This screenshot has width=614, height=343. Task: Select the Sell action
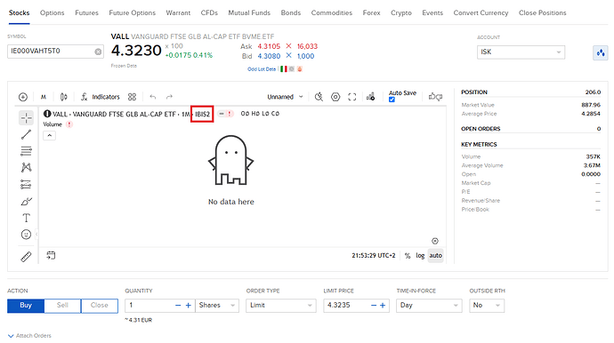coord(62,306)
